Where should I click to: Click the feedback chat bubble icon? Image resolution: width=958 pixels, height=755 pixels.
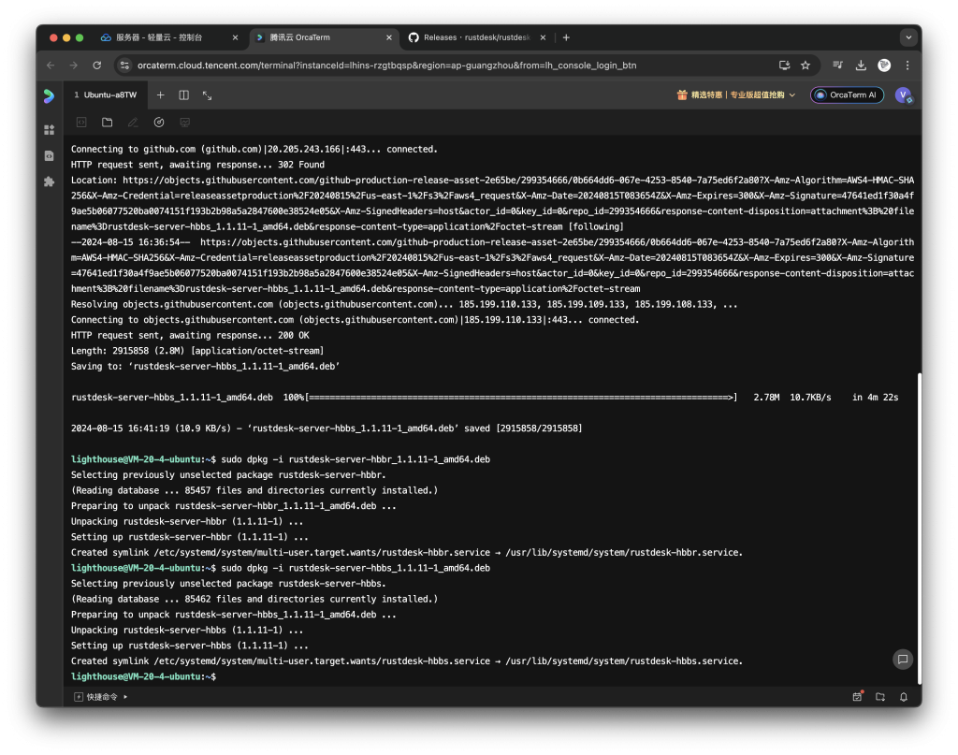902,659
